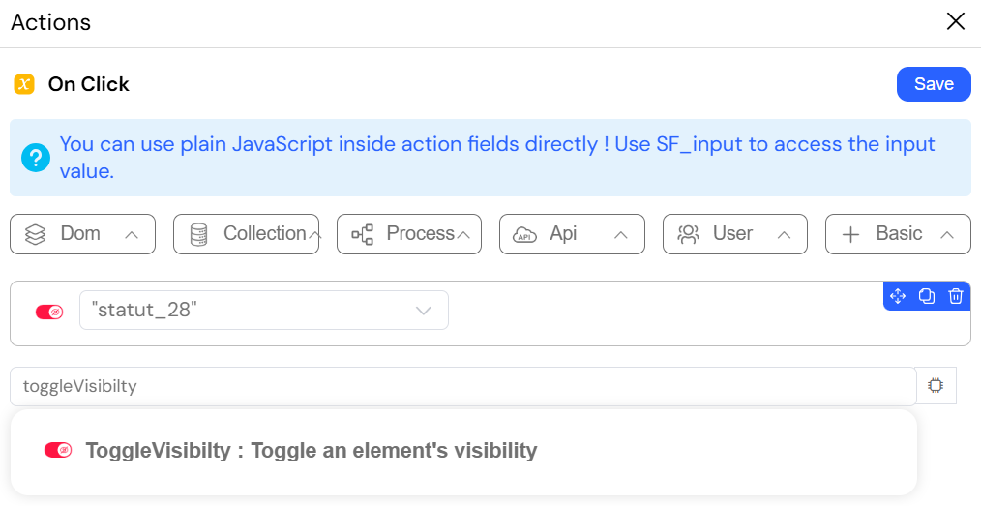
Task: Click the toggleVisibilty search input field
Action: (462, 386)
